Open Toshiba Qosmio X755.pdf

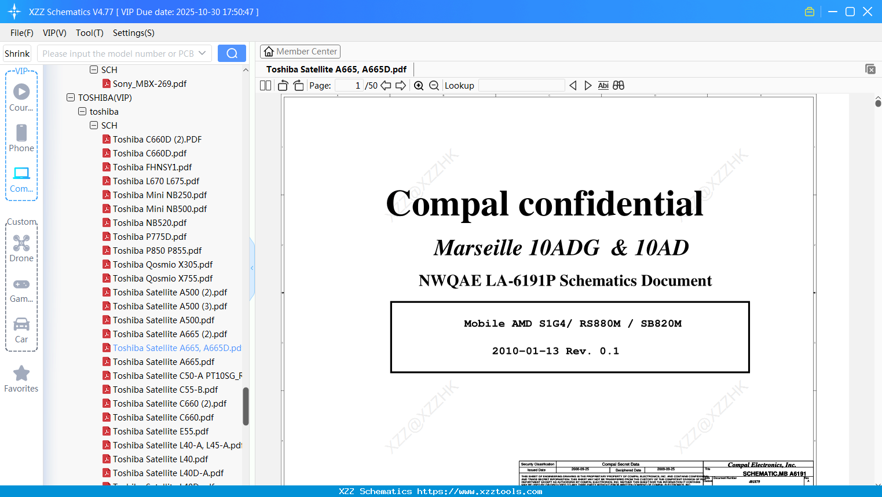coord(163,278)
